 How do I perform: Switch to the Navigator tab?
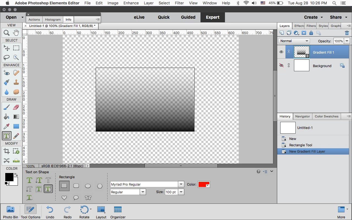point(302,116)
